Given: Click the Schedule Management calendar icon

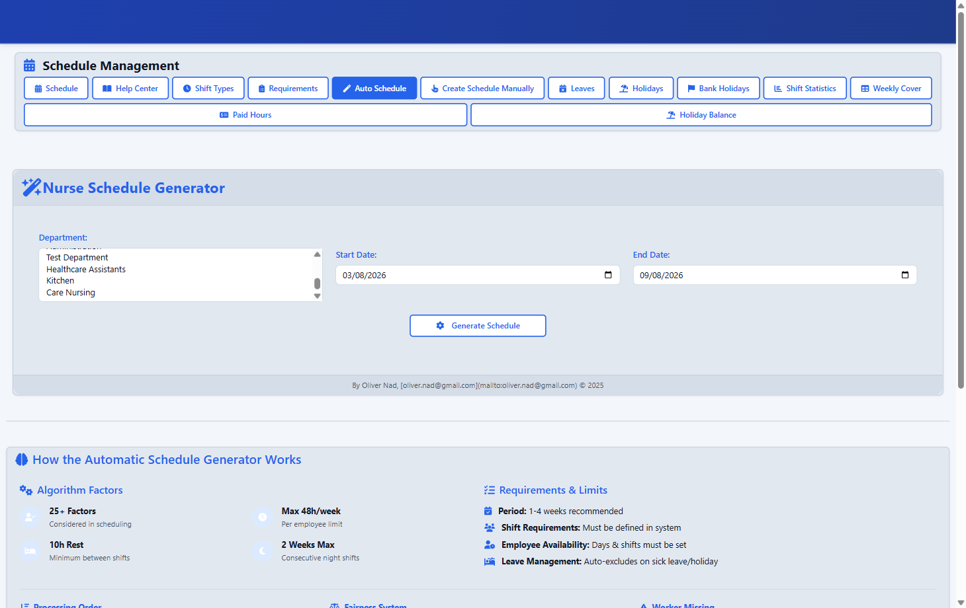Looking at the screenshot, I should [x=29, y=65].
